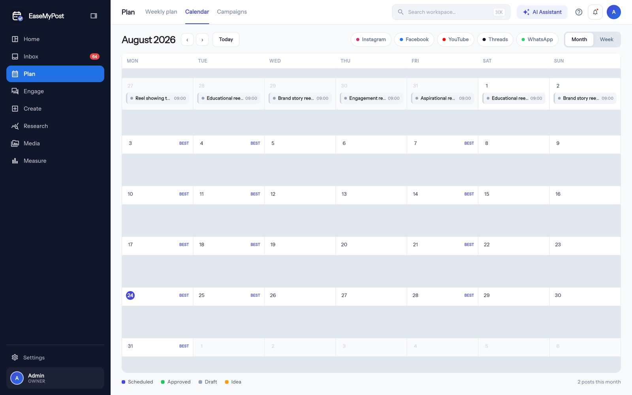Click "2 posts this month" text

[599, 382]
